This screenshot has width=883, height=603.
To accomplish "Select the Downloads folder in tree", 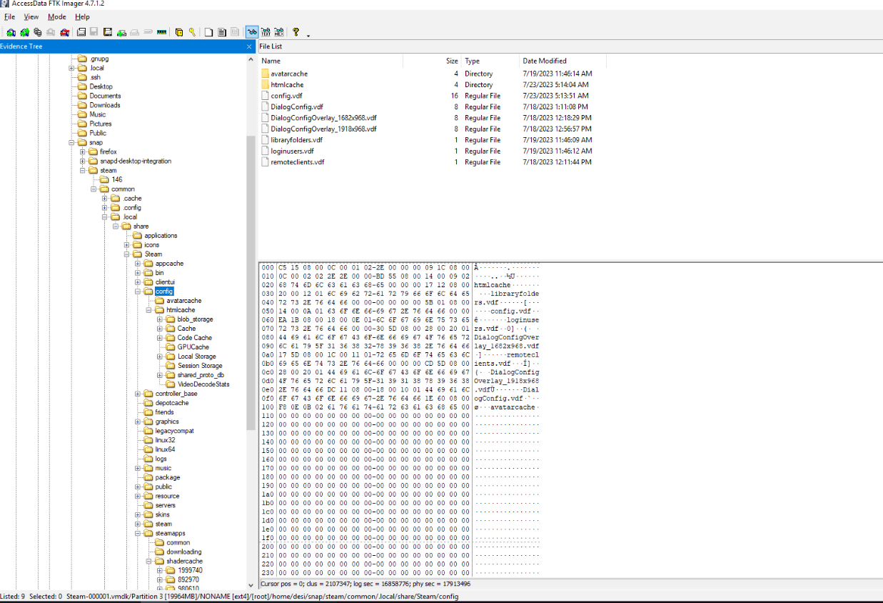I will tap(105, 105).
